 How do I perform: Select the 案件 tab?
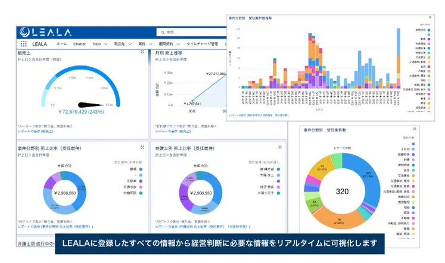[142, 44]
